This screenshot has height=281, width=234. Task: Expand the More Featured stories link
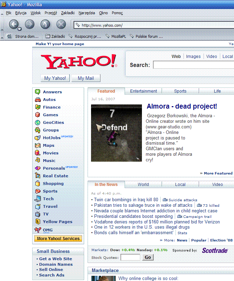point(216,173)
